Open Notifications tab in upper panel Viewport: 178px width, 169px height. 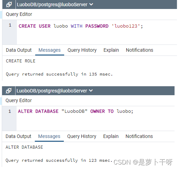pyautogui.click(x=139, y=50)
